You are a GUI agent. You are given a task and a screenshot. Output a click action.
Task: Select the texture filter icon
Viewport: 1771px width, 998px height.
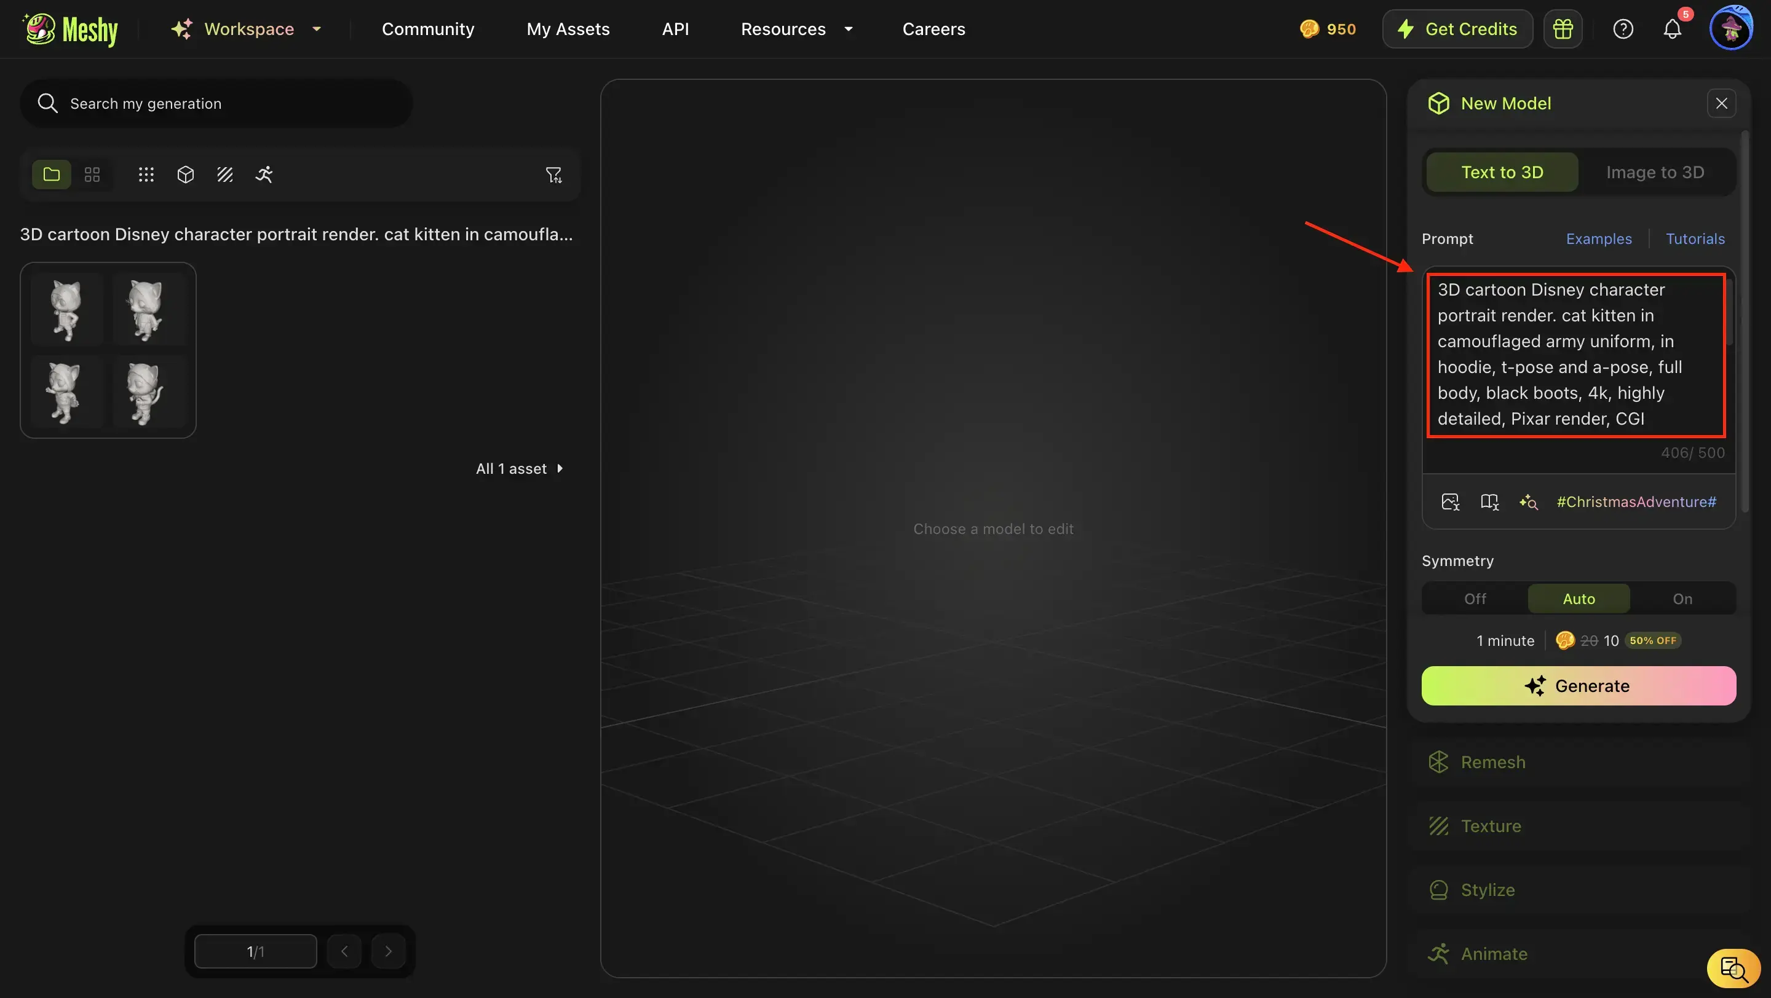[224, 174]
